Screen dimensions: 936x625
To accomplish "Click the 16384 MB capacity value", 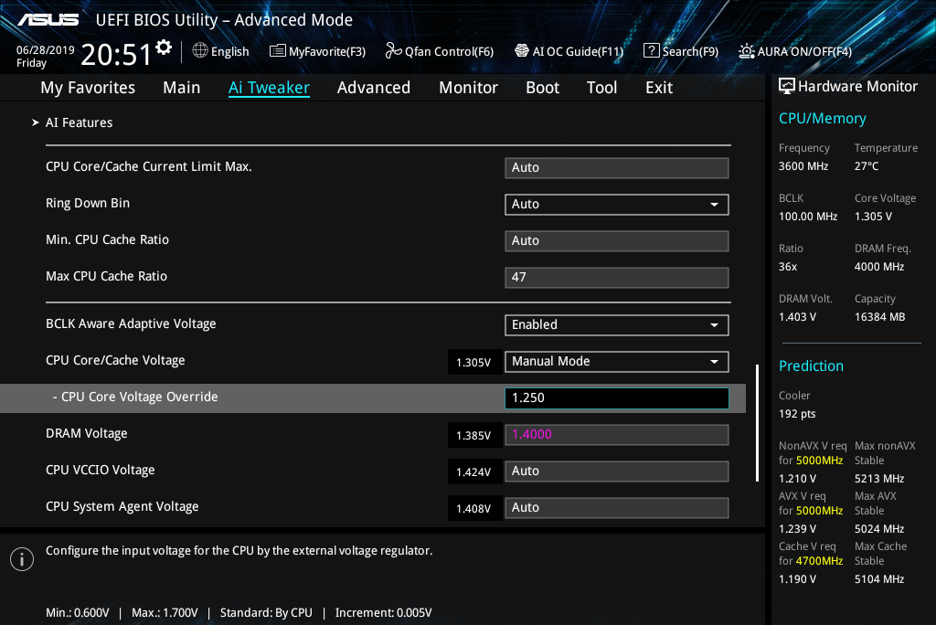I will point(880,317).
